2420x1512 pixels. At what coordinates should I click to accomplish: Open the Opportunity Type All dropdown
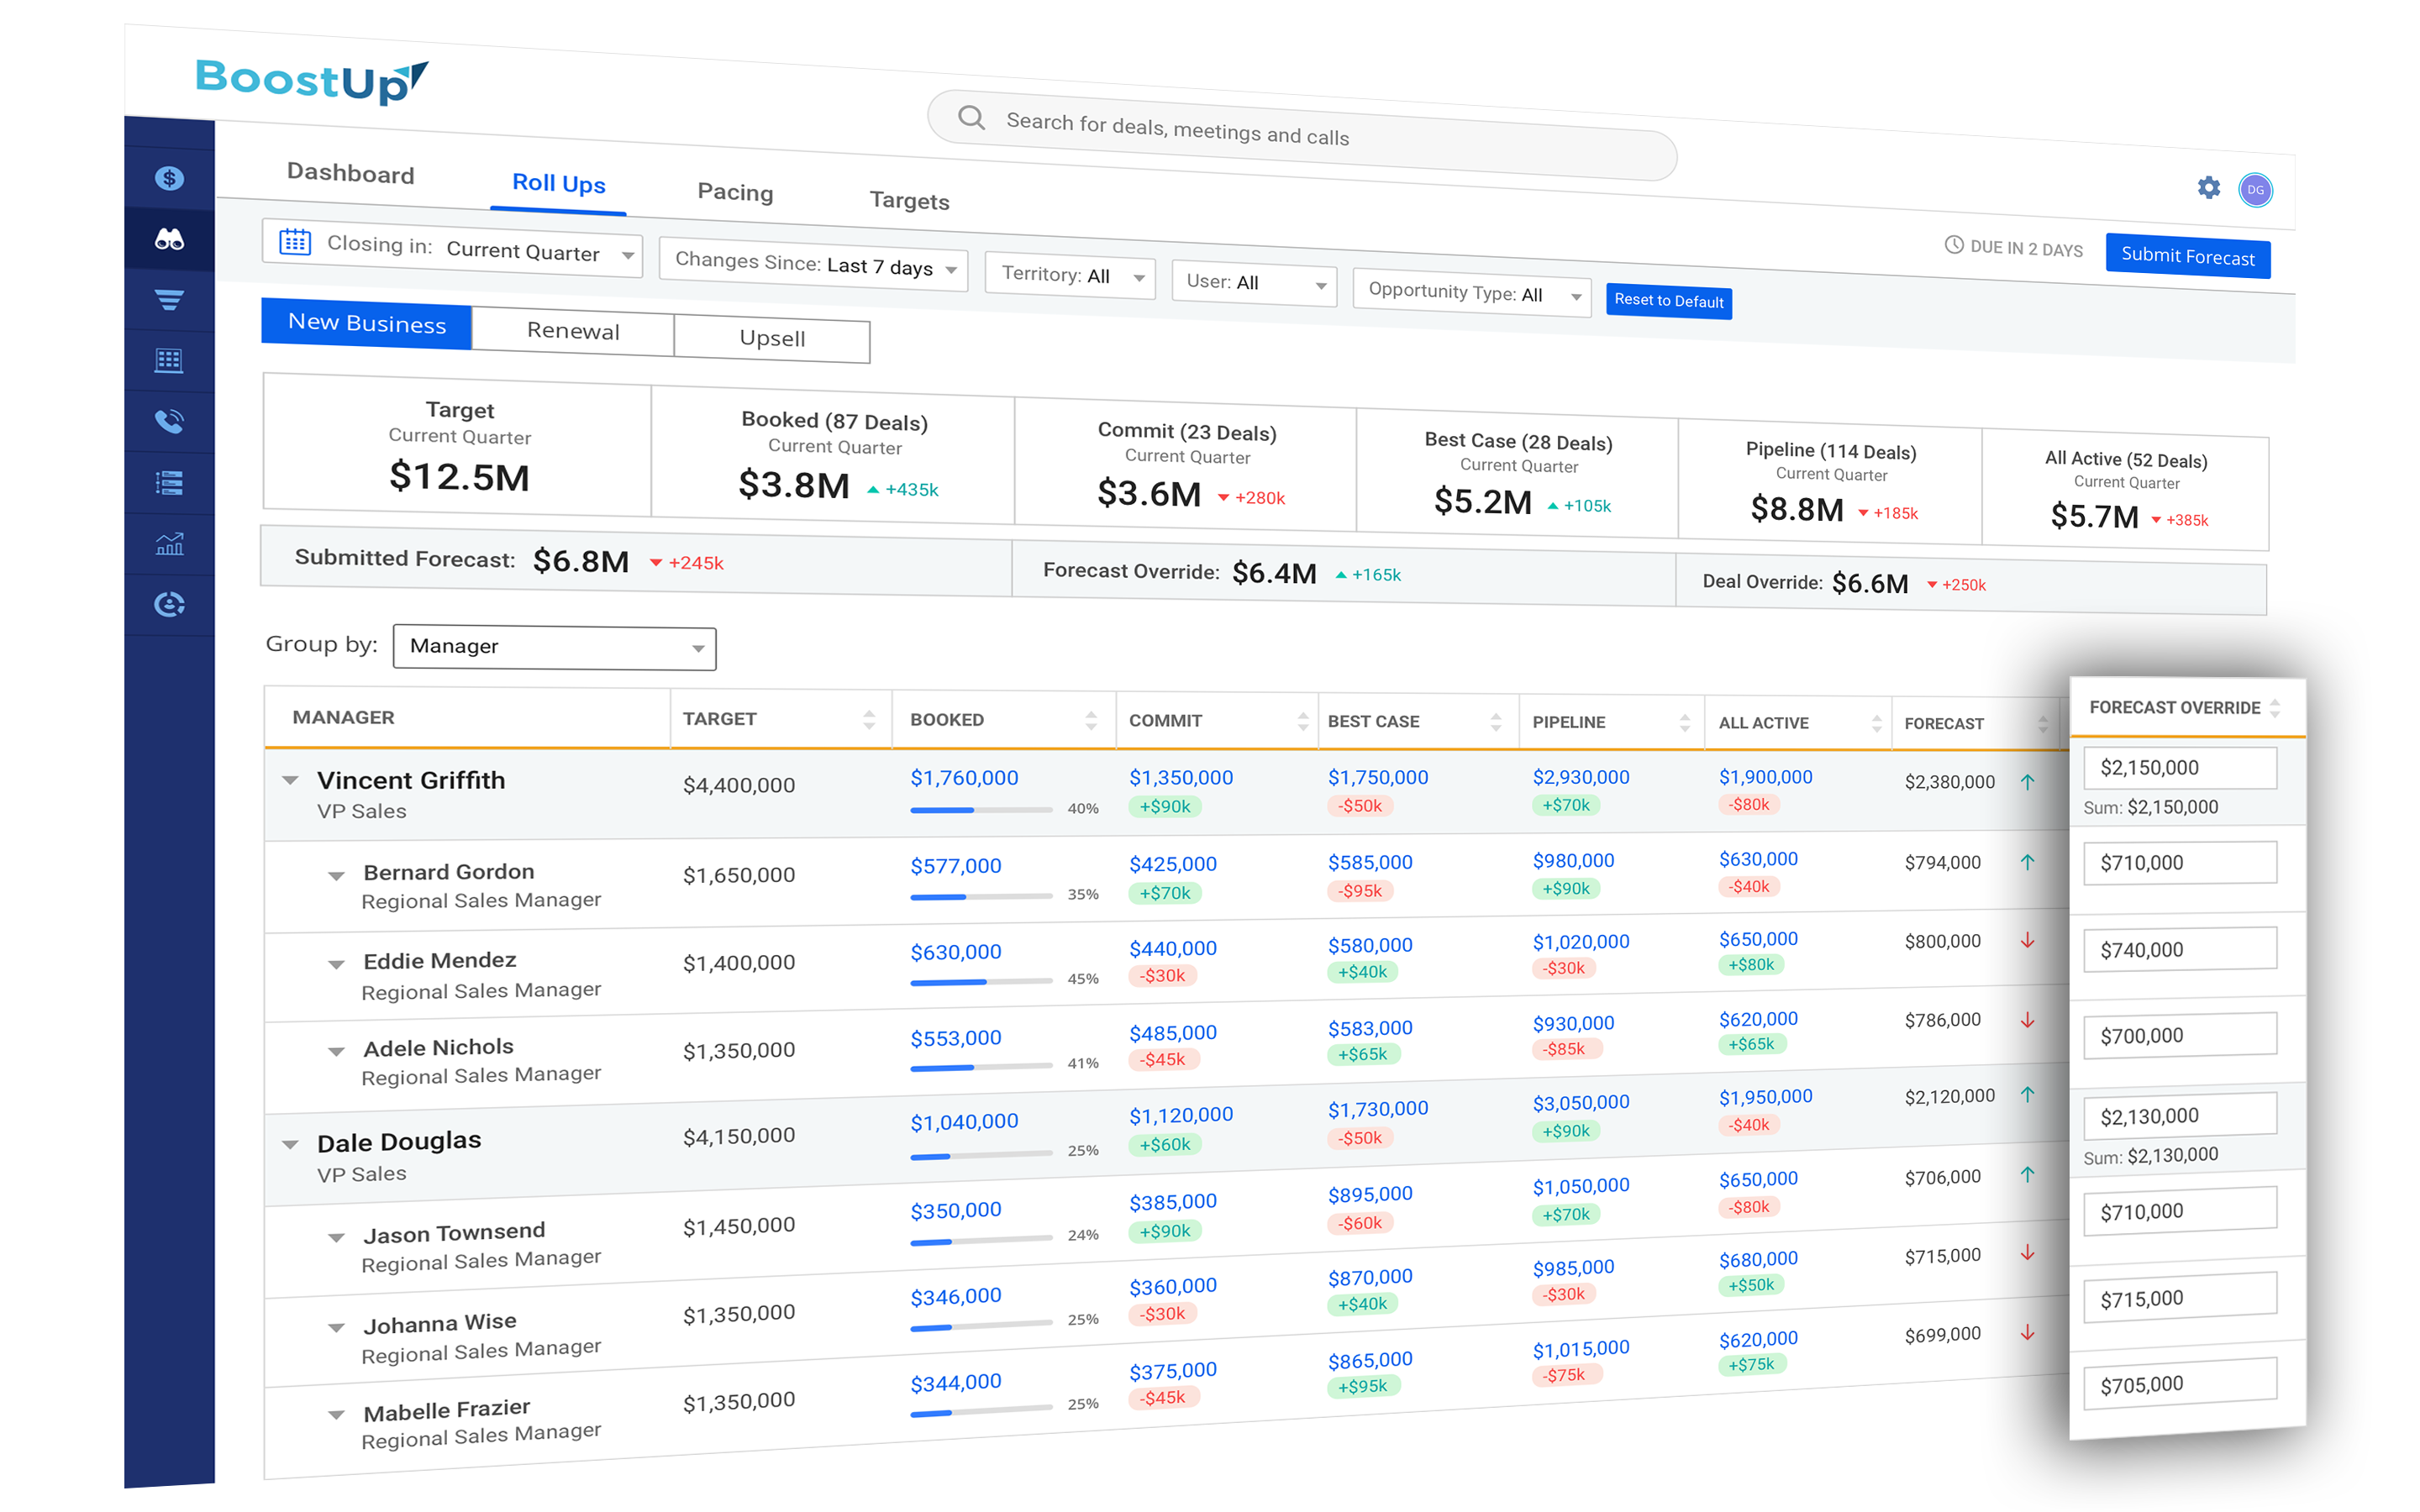point(1471,292)
